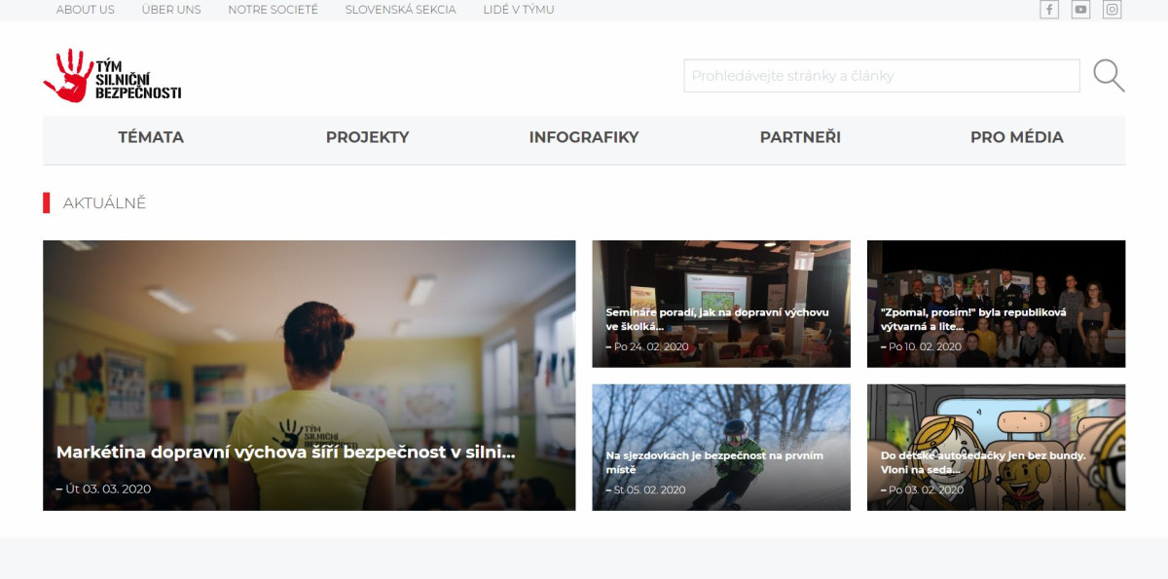Go to LIDÉ V TÝMU page
This screenshot has height=579, width=1168.
coord(519,10)
